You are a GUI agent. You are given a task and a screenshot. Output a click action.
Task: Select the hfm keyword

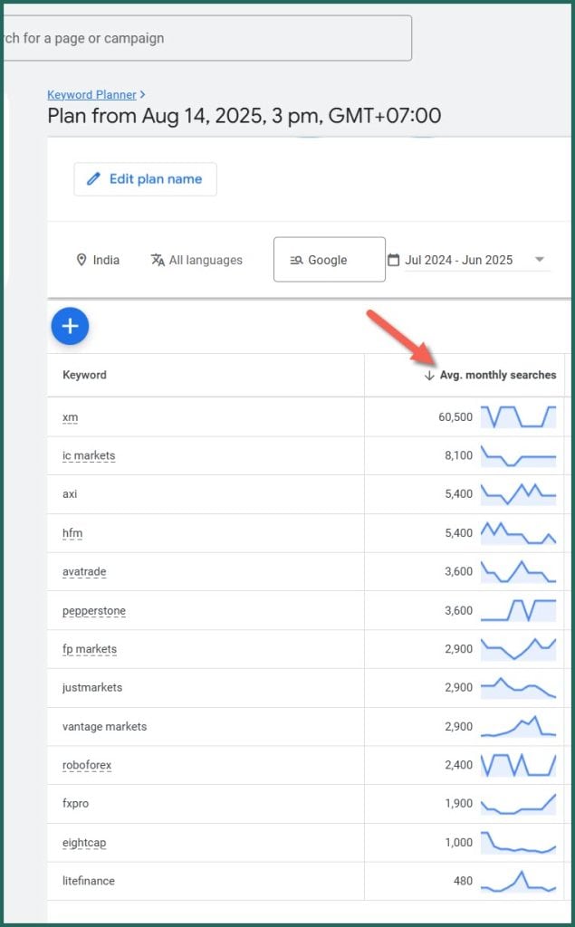pyautogui.click(x=72, y=533)
